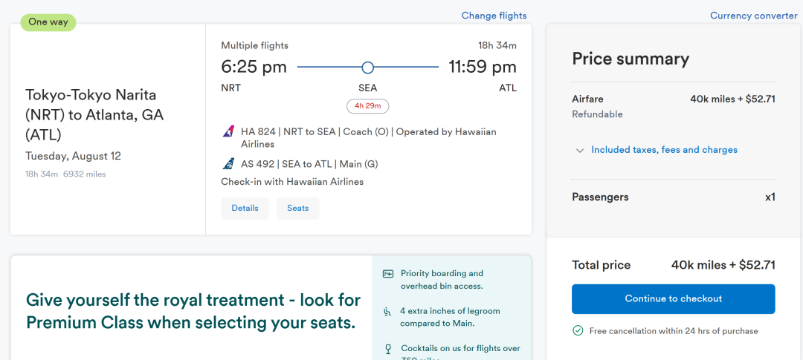Image resolution: width=803 pixels, height=360 pixels.
Task: Click the extra legroom seat icon
Action: (x=387, y=312)
